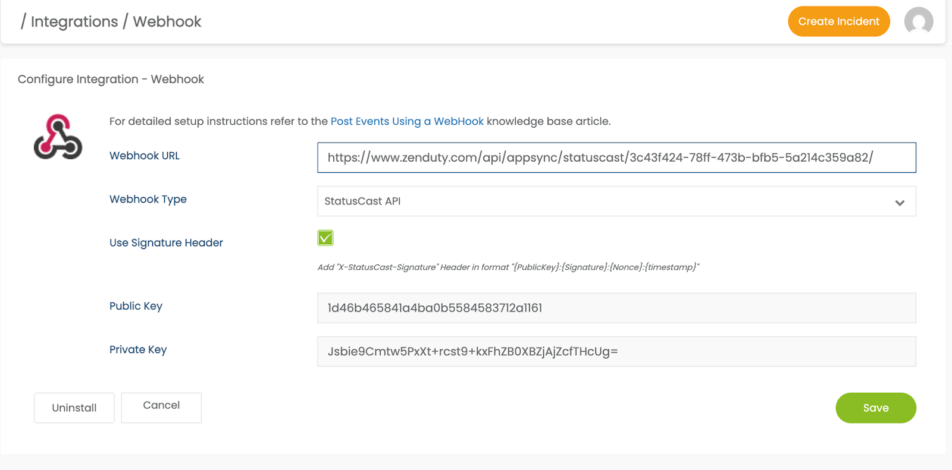Click the Webhook breadcrumb text
The width and height of the screenshot is (952, 470).
(167, 21)
